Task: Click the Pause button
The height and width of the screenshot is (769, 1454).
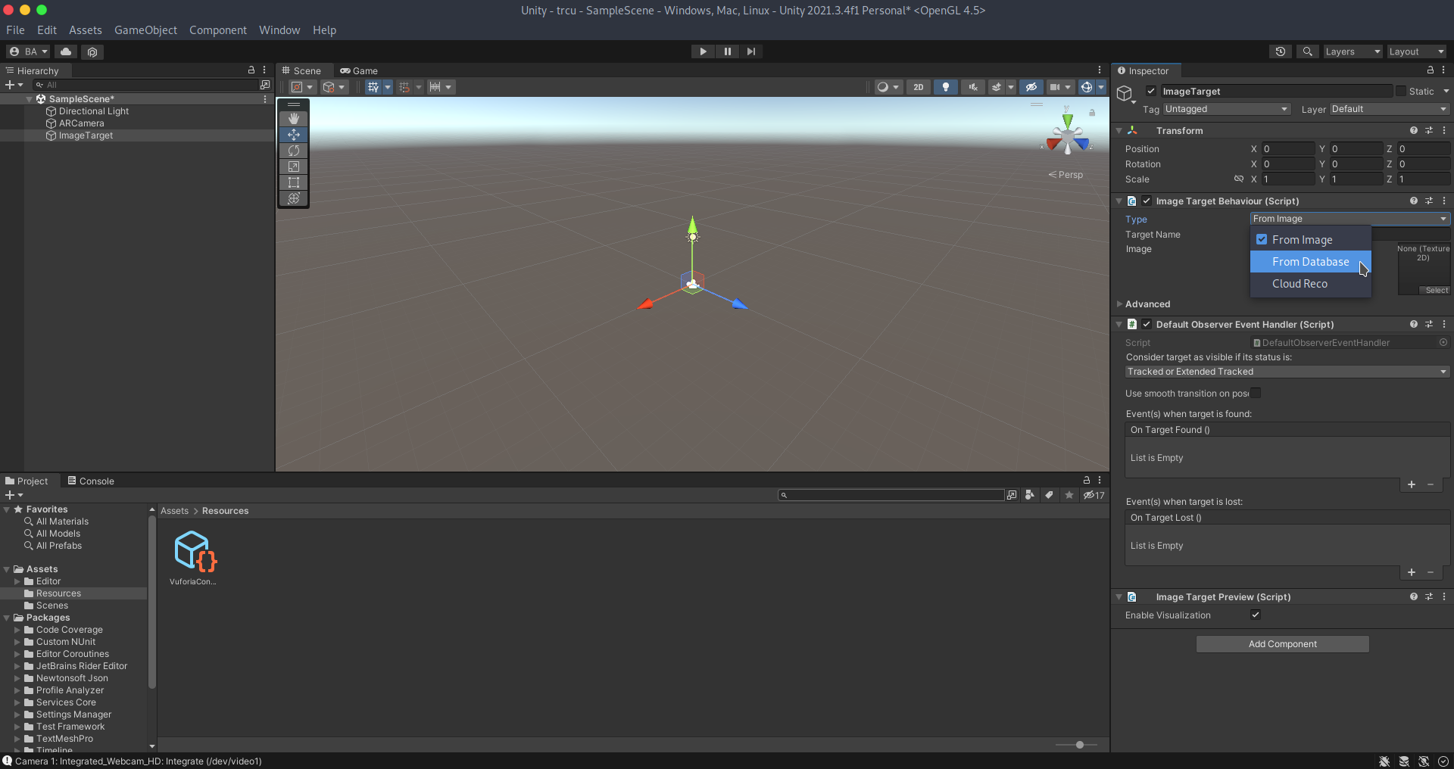Action: 727,51
